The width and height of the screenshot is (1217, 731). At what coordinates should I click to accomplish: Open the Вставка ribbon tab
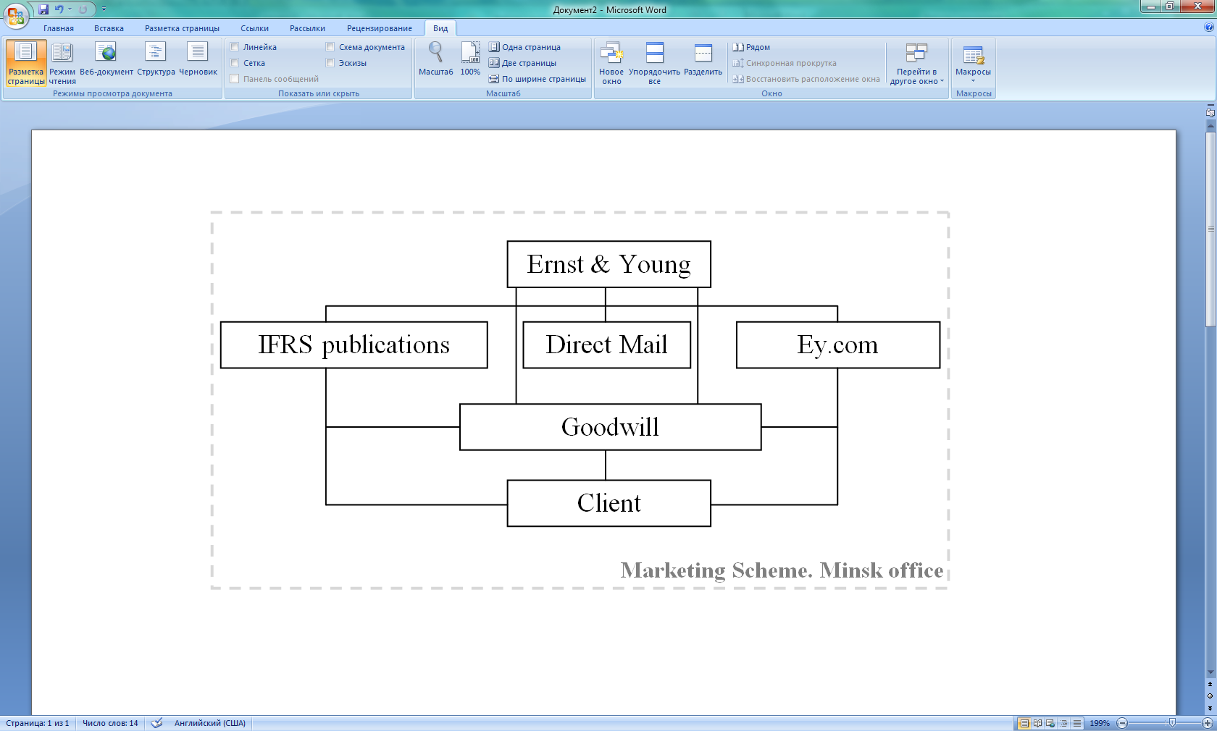(109, 28)
